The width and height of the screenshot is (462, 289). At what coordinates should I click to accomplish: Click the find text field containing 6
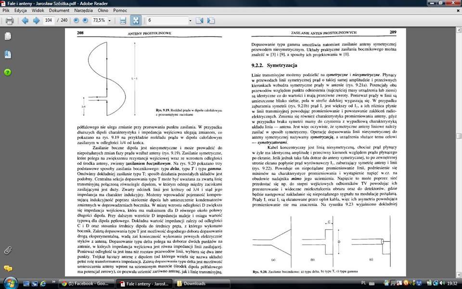[x=167, y=20]
